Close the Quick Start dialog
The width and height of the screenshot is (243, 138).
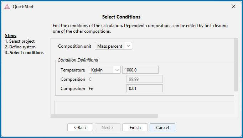(233, 6)
